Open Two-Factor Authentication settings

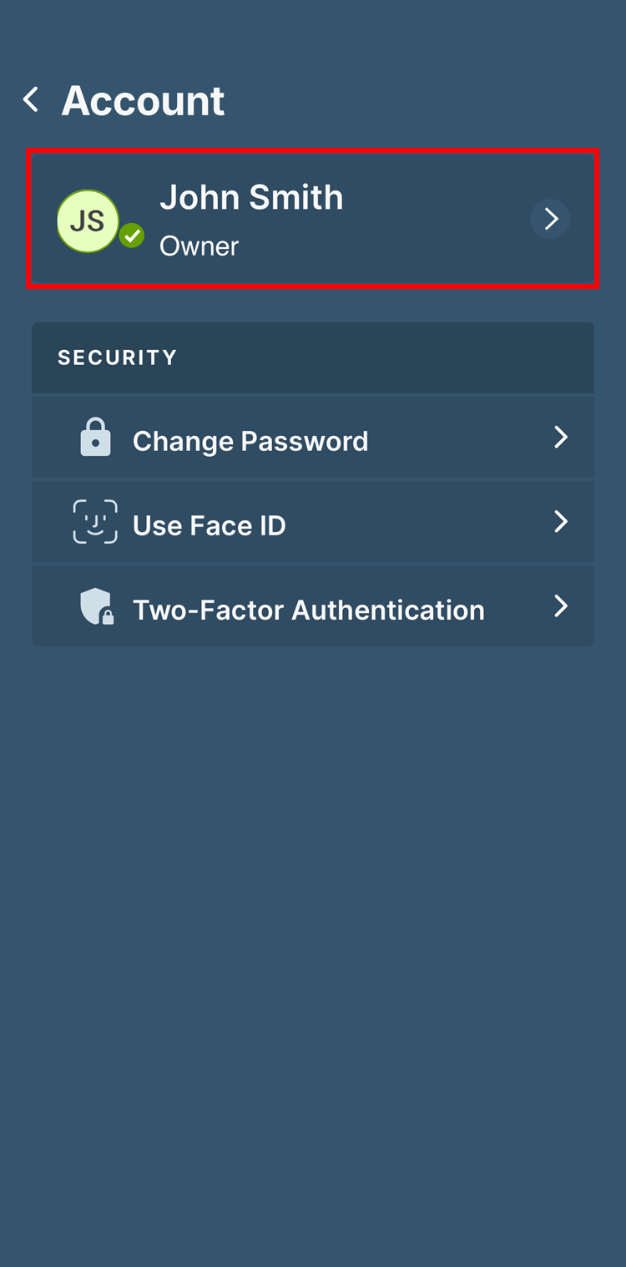(308, 610)
